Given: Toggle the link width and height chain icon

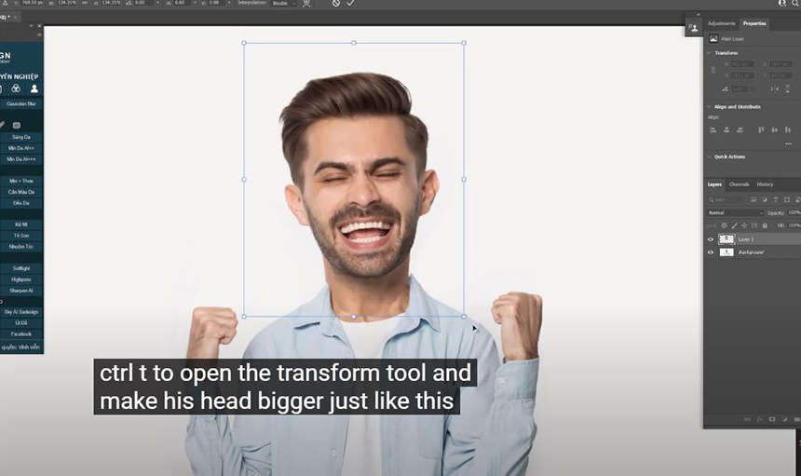Looking at the screenshot, I should 713,70.
